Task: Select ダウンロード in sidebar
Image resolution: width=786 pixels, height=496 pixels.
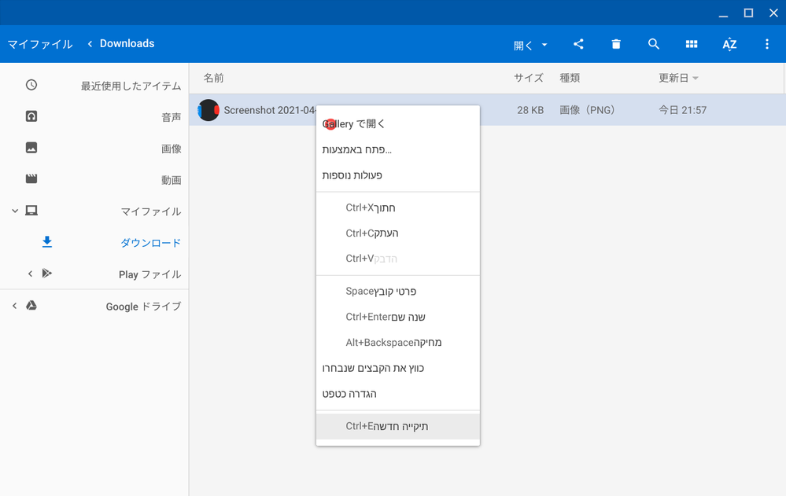Action: coord(150,243)
